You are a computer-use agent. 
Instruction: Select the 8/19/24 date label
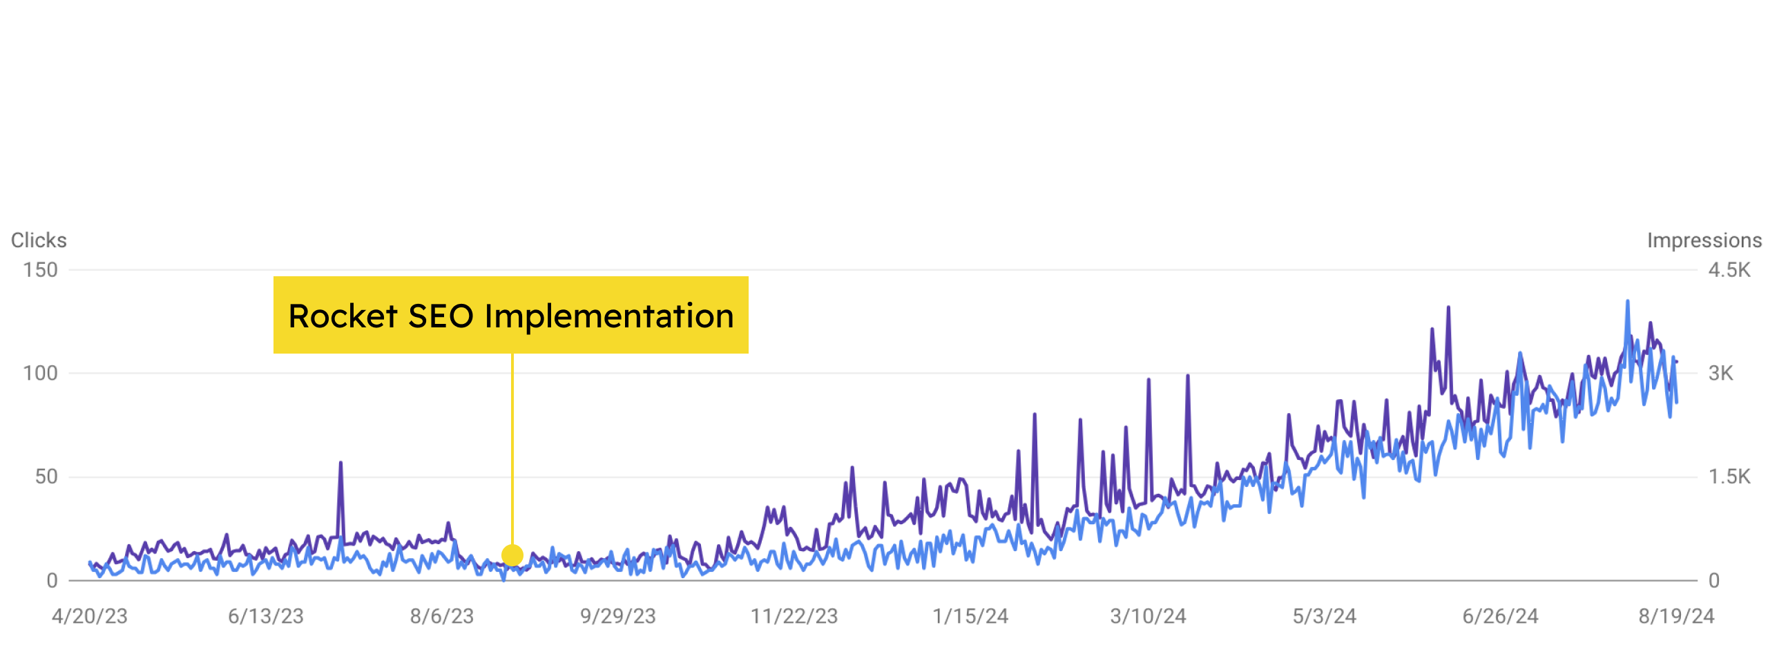pyautogui.click(x=1676, y=616)
